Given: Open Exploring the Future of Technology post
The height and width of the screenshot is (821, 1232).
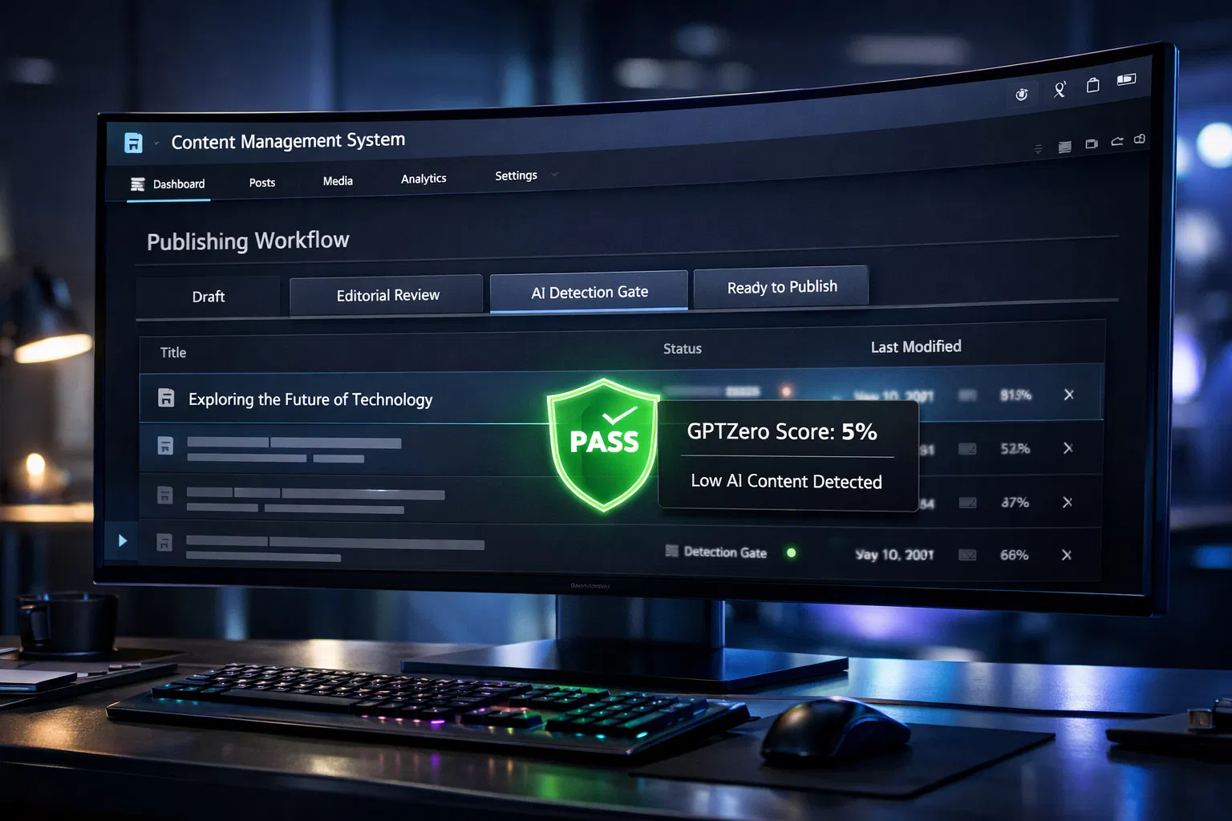Looking at the screenshot, I should [x=310, y=399].
